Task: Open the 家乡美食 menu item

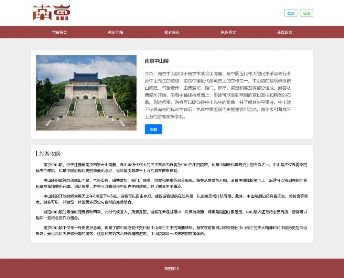Action: click(x=228, y=32)
